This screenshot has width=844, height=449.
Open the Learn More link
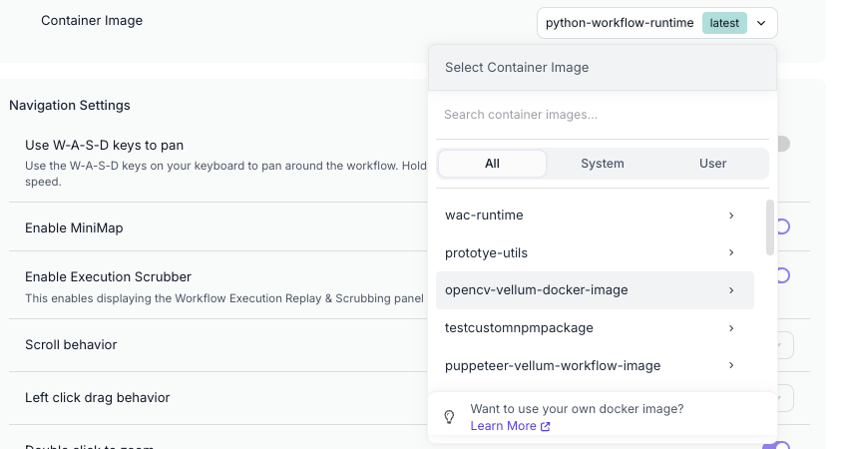(x=503, y=426)
